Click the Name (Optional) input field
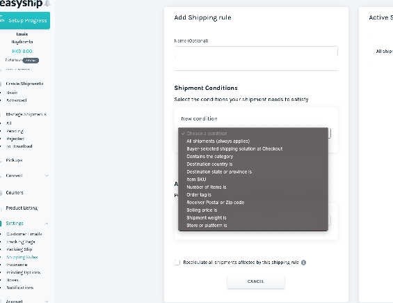This screenshot has height=303, width=393. tap(256, 52)
